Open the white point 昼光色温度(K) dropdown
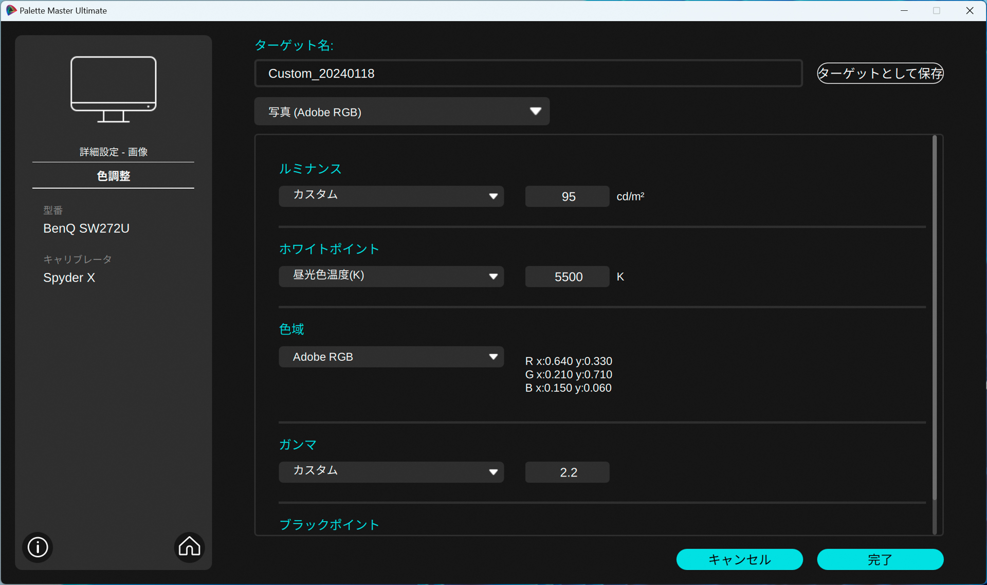Image resolution: width=987 pixels, height=585 pixels. pos(391,276)
